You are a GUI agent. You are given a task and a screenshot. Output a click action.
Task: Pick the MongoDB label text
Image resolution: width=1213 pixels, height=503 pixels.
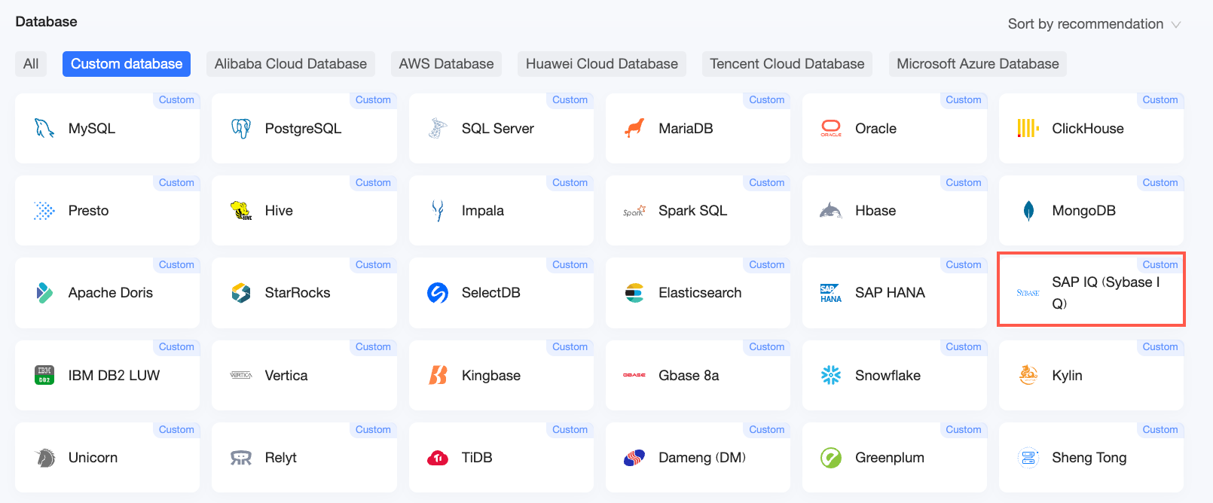(x=1083, y=211)
